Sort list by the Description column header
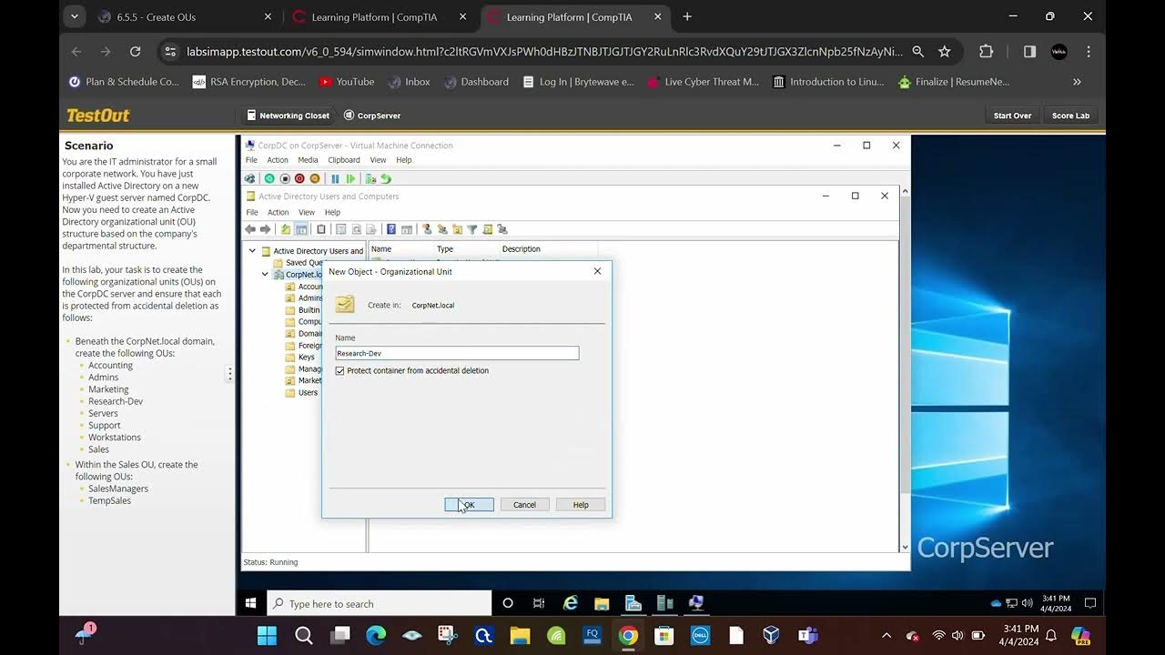Screen dimensions: 1165x655 548,249
